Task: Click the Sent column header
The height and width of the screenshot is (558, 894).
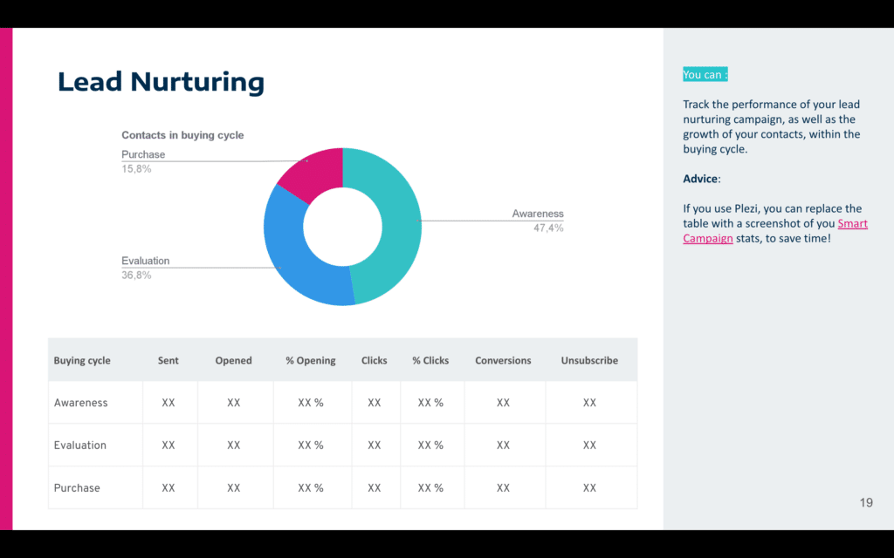Action: pyautogui.click(x=168, y=359)
